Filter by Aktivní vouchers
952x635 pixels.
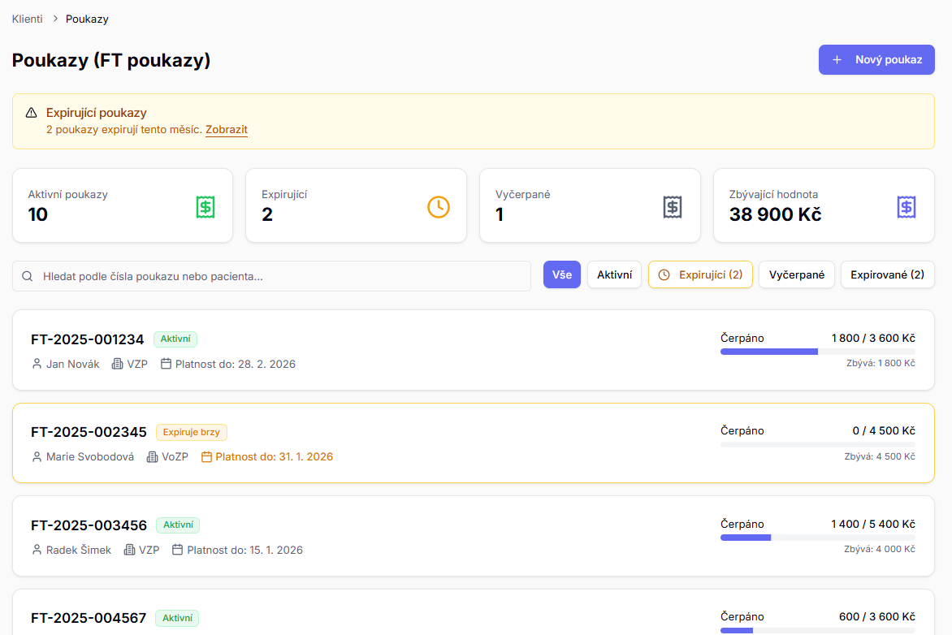click(614, 274)
